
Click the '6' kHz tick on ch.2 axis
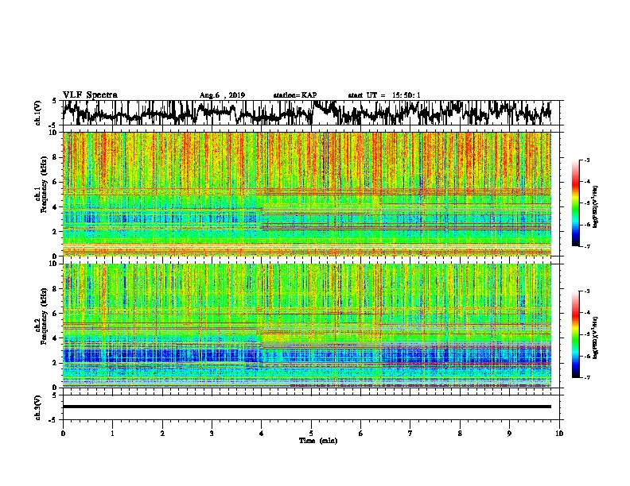tap(56, 314)
